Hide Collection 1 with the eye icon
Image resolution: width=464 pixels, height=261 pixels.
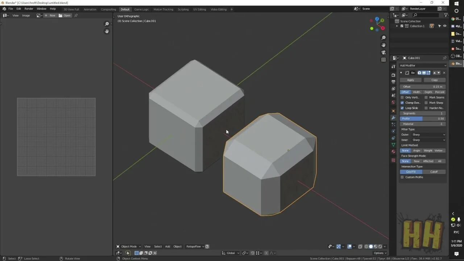click(445, 26)
